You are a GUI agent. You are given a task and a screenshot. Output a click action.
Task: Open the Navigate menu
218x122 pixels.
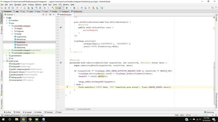[x=18, y=4]
